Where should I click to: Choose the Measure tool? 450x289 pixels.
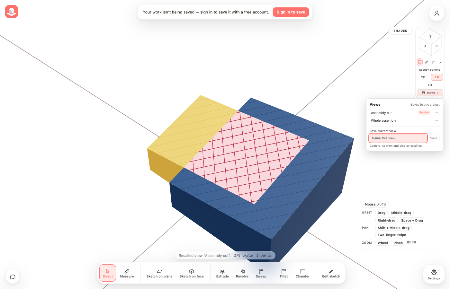pos(127,273)
